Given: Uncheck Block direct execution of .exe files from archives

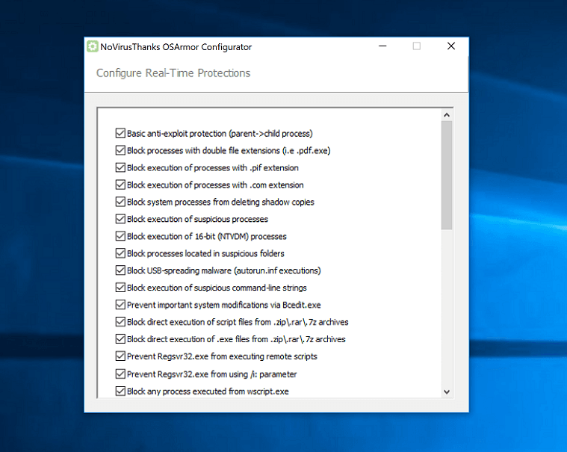Looking at the screenshot, I should point(120,339).
